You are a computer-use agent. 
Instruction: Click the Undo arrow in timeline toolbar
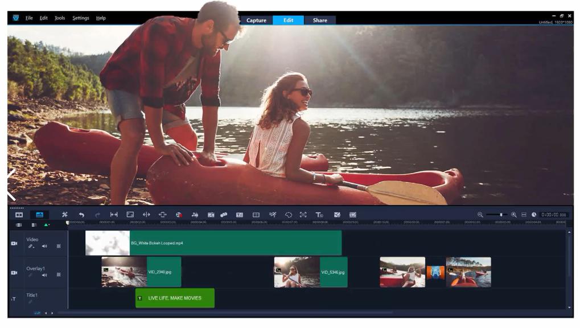point(81,215)
